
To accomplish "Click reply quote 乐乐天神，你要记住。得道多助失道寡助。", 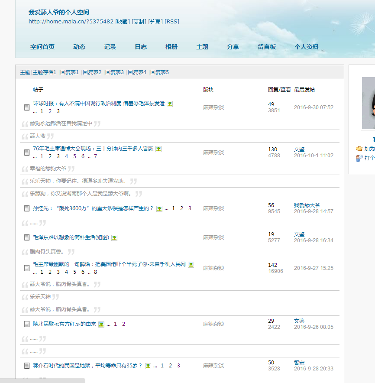I will [79, 181].
